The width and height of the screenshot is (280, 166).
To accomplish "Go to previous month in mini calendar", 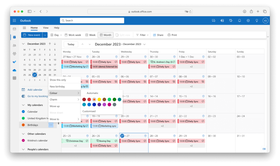I will tap(50, 44).
